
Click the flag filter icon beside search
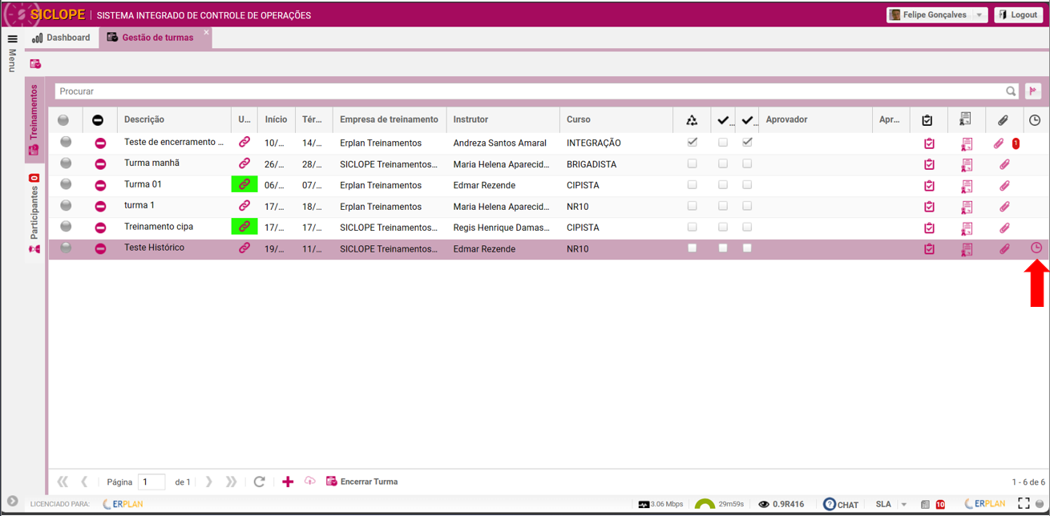click(1033, 91)
